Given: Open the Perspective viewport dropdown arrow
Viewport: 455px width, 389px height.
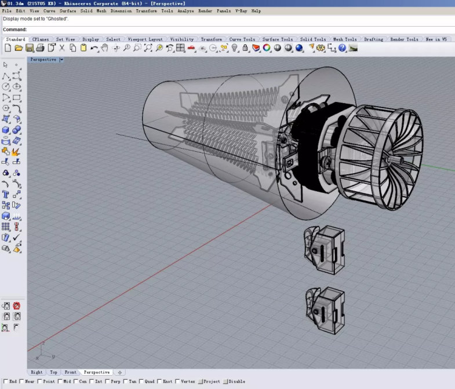Looking at the screenshot, I should click(x=61, y=60).
